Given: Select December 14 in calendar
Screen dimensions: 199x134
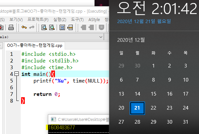Looking at the screenshot, I should pos(137,94).
